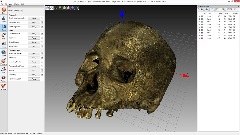
Task: Open the Scan panel in the sidebar
Action: tap(3, 10)
